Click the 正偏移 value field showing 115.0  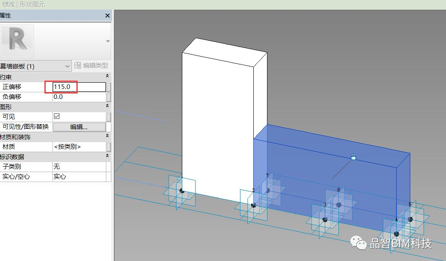tap(79, 87)
